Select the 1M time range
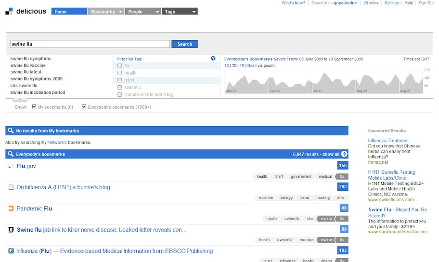The width and height of the screenshot is (439, 262). coord(242,65)
